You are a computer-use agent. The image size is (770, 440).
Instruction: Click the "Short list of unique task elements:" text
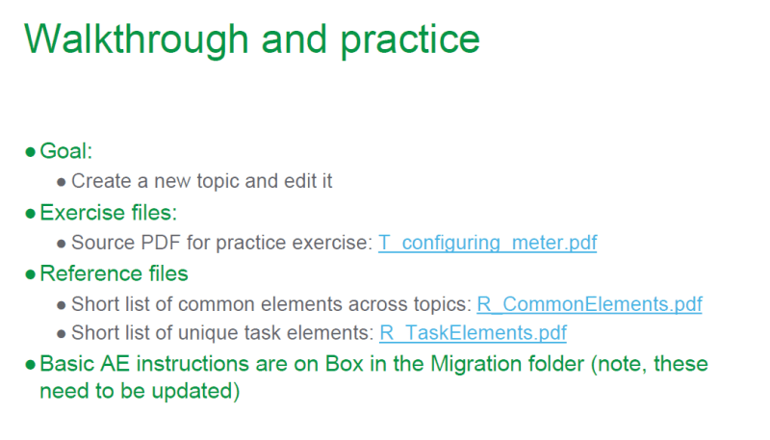click(x=222, y=333)
